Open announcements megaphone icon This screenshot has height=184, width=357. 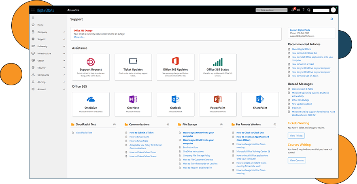pos(298,10)
